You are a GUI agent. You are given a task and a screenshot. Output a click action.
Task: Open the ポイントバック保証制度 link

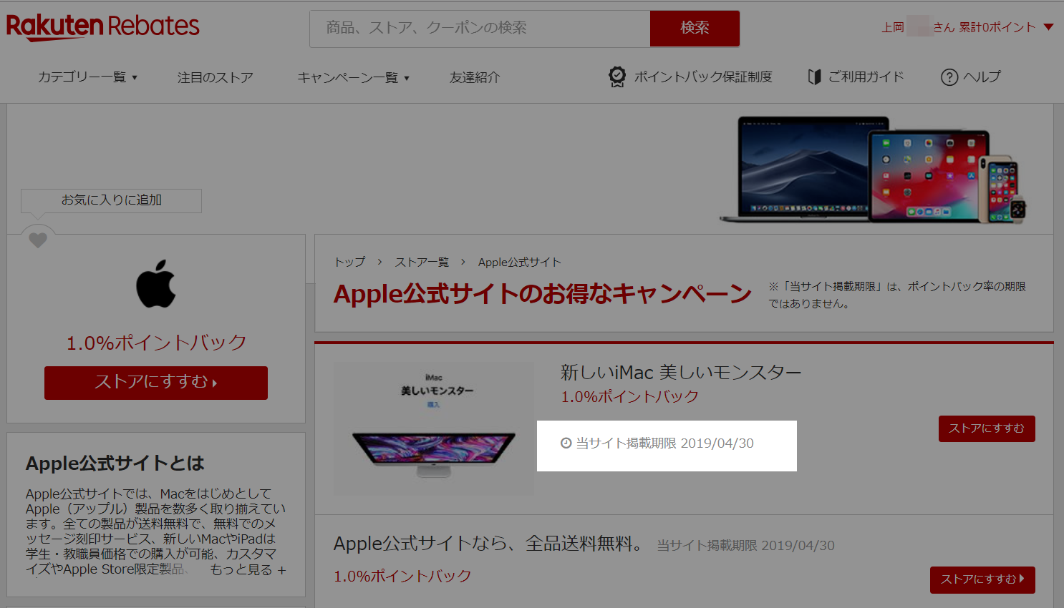pos(703,77)
